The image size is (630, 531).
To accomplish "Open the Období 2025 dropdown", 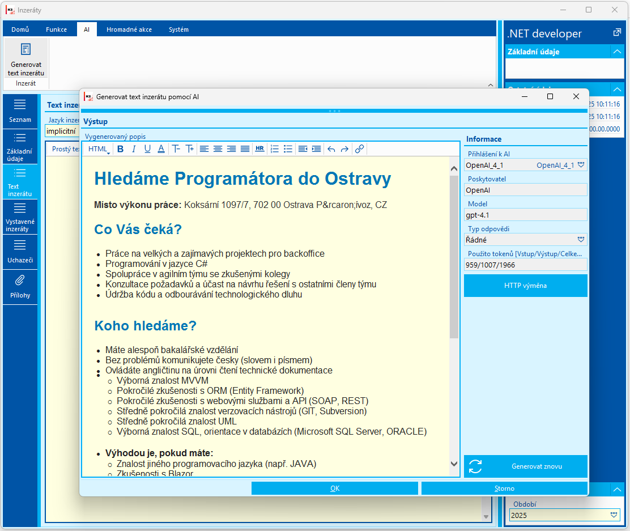I will tap(614, 515).
